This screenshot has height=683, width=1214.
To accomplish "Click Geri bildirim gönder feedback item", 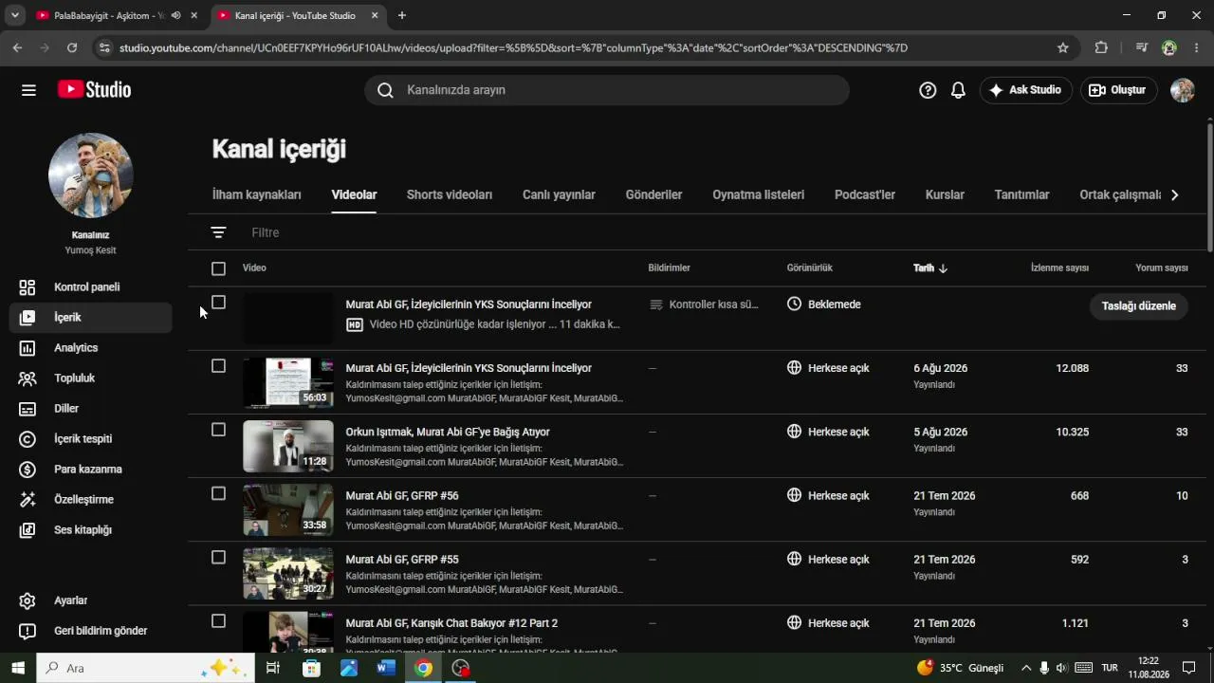I will [x=91, y=631].
